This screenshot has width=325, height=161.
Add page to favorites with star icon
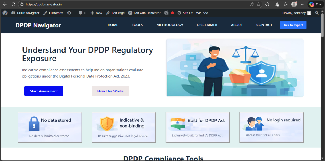[x=259, y=4]
